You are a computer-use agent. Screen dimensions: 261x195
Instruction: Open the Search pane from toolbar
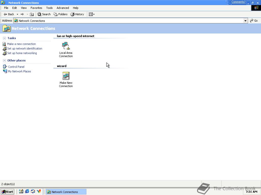click(44, 14)
